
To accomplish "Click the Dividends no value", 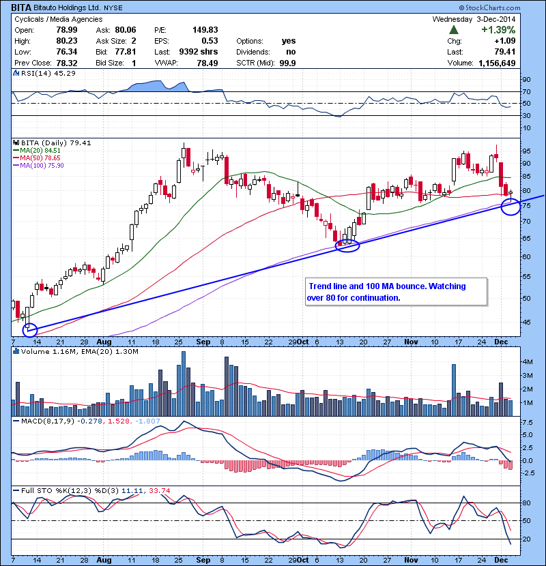I will click(x=291, y=52).
